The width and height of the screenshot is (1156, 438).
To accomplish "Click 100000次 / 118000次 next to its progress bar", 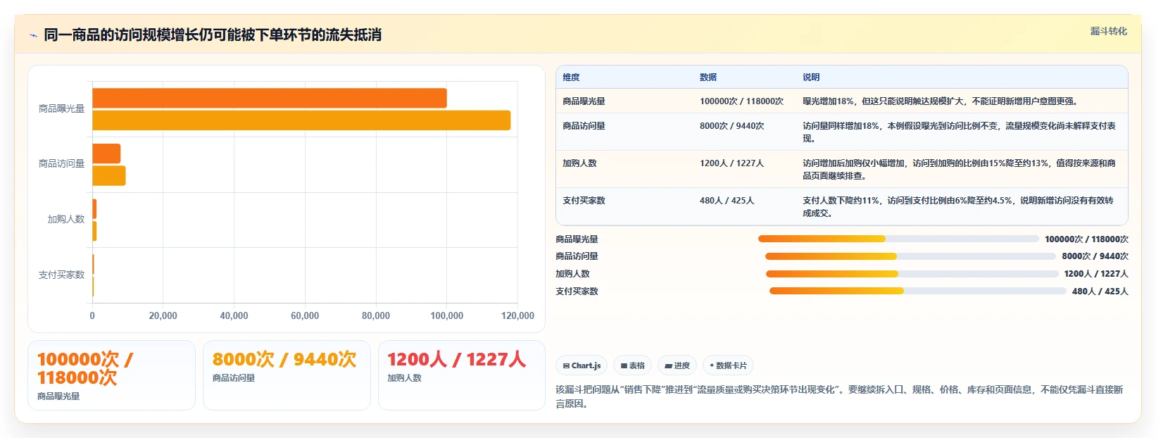I will coord(1086,239).
